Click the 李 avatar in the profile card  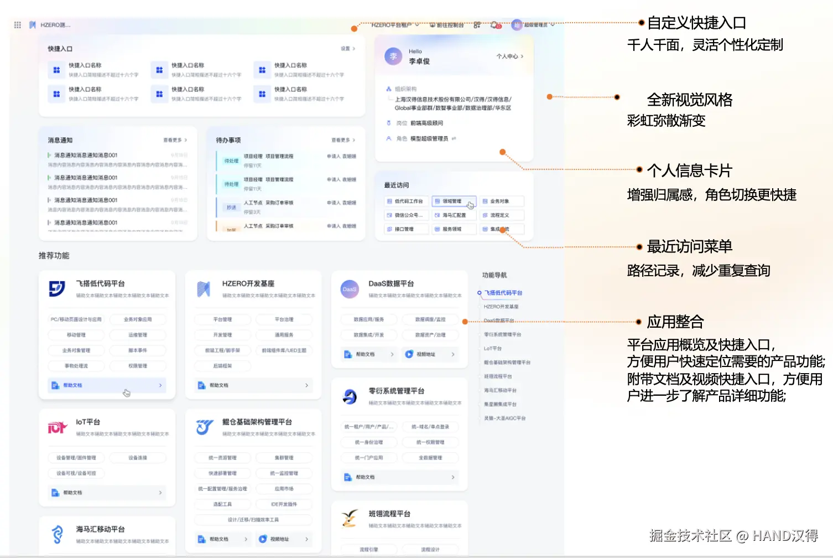pos(393,56)
